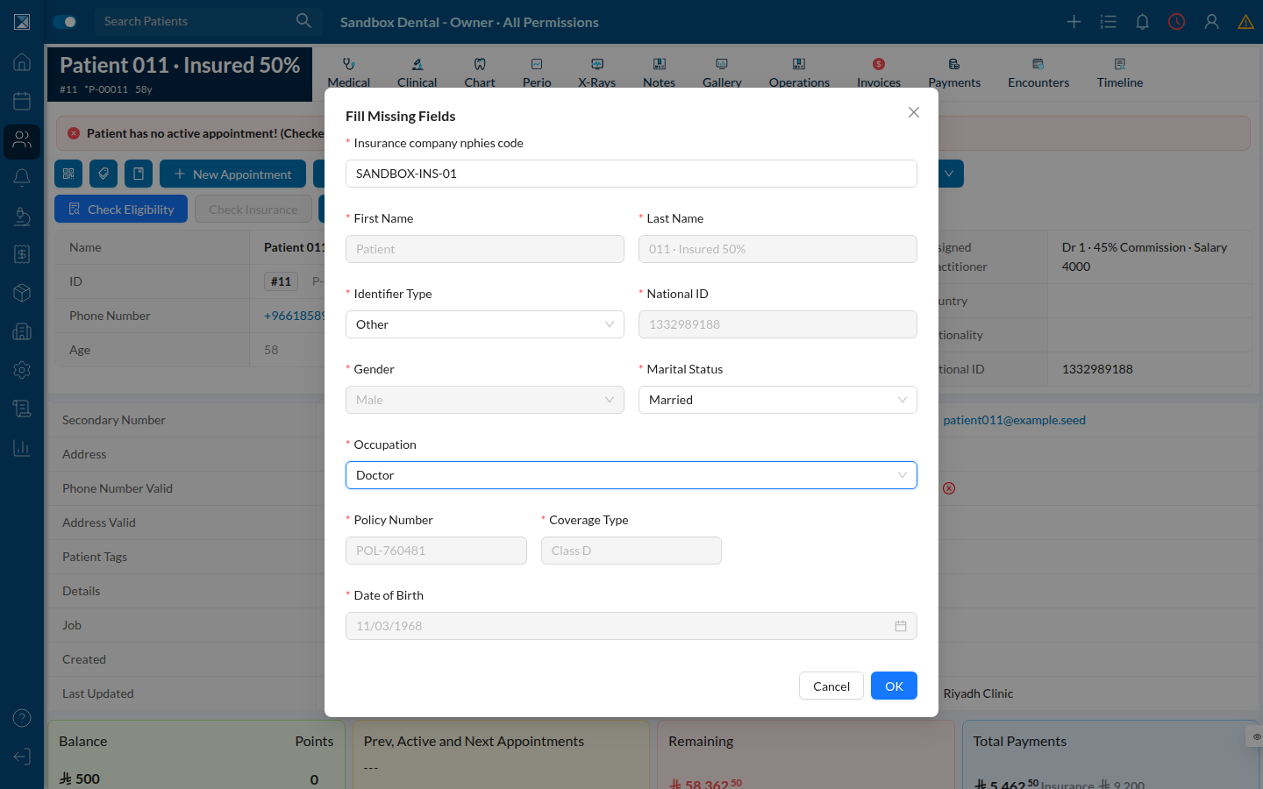
Task: Close the Fill Missing Fields dialog
Action: coord(914,112)
